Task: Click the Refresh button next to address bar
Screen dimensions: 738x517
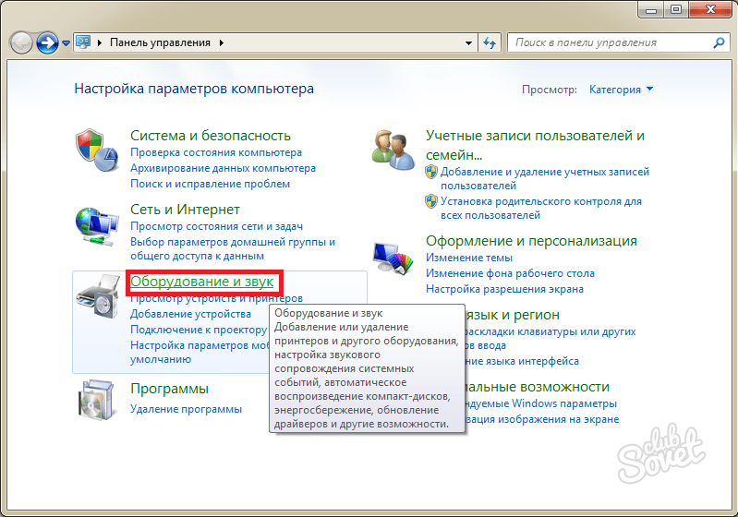Action: (490, 42)
